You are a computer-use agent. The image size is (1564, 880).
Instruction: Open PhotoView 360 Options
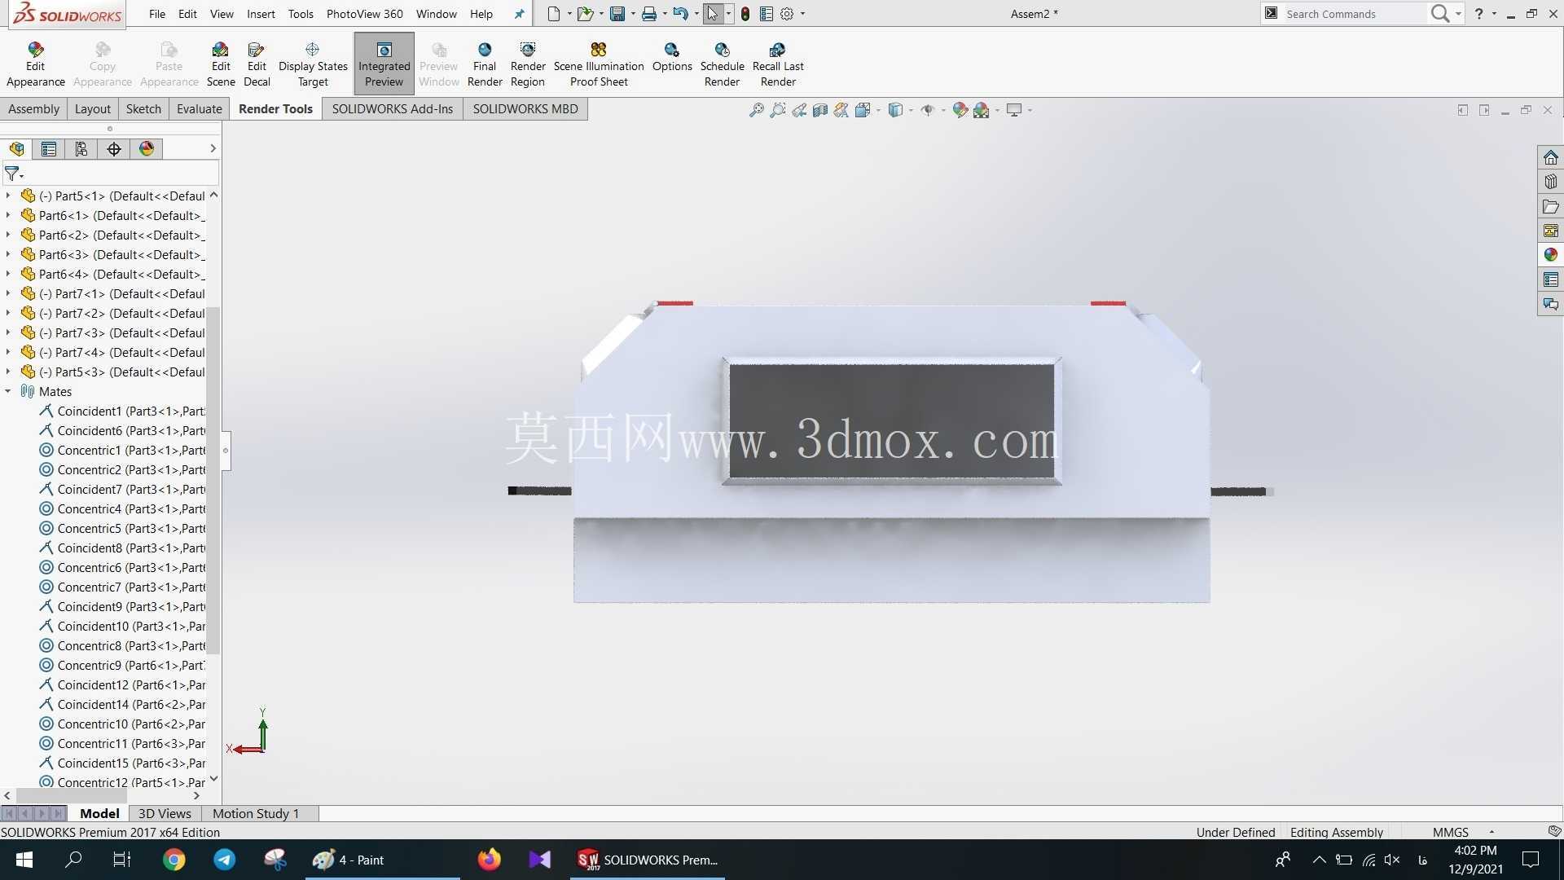point(672,57)
